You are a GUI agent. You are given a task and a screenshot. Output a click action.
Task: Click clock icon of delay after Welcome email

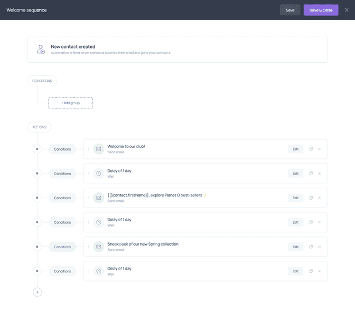tap(99, 174)
